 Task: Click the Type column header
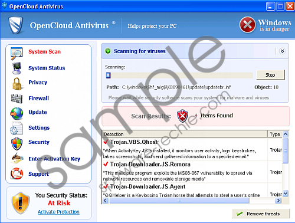coord(275,134)
